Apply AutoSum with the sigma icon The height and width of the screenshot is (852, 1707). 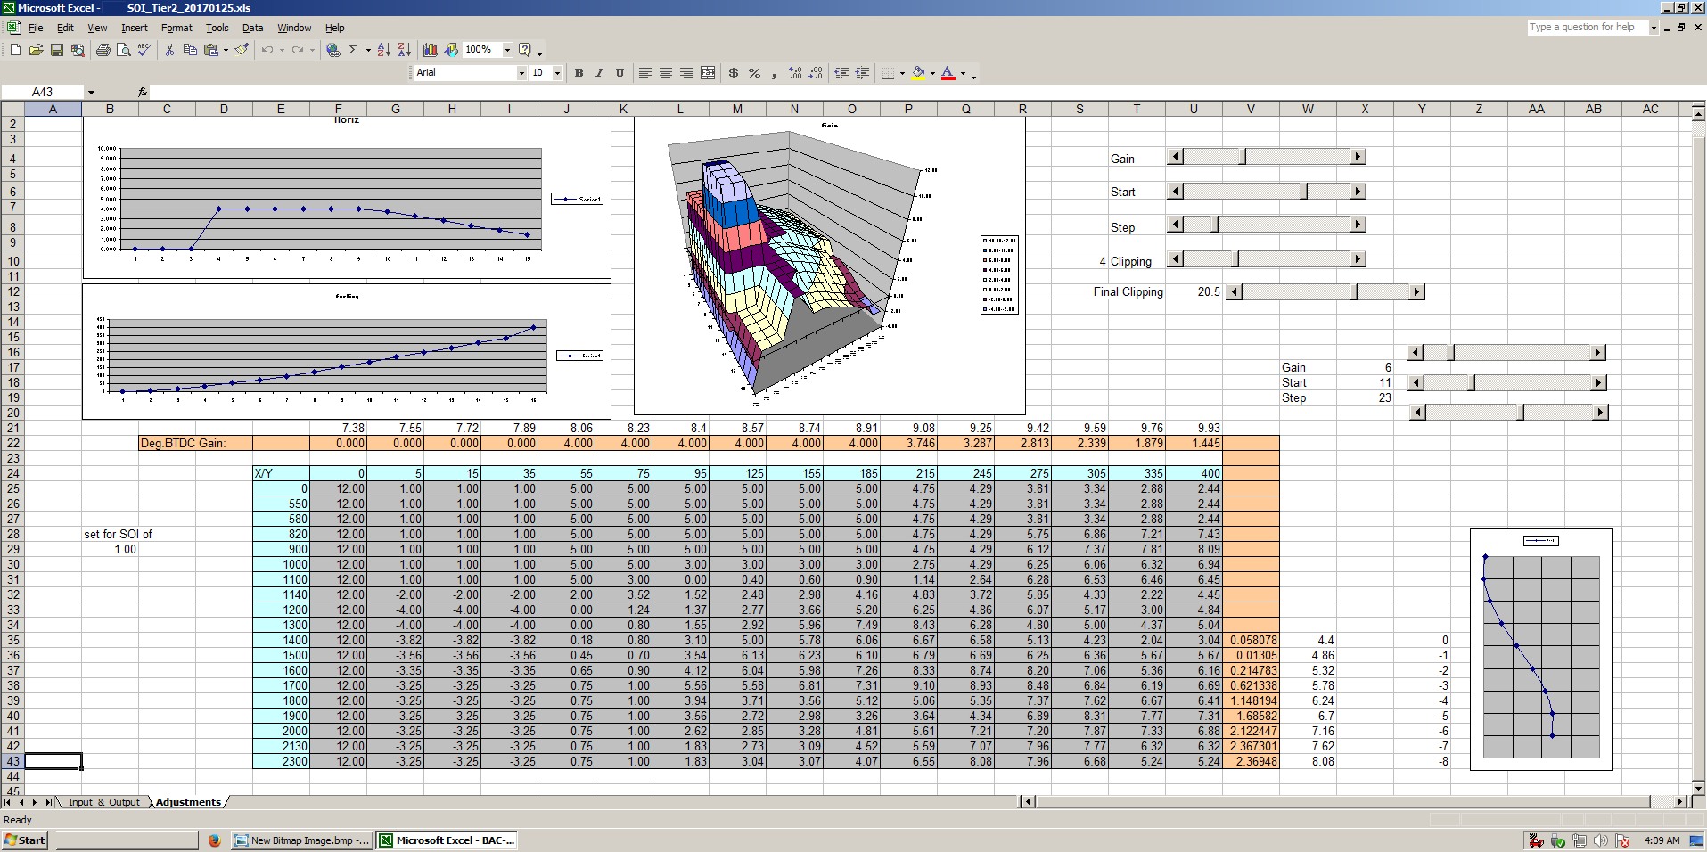coord(354,50)
